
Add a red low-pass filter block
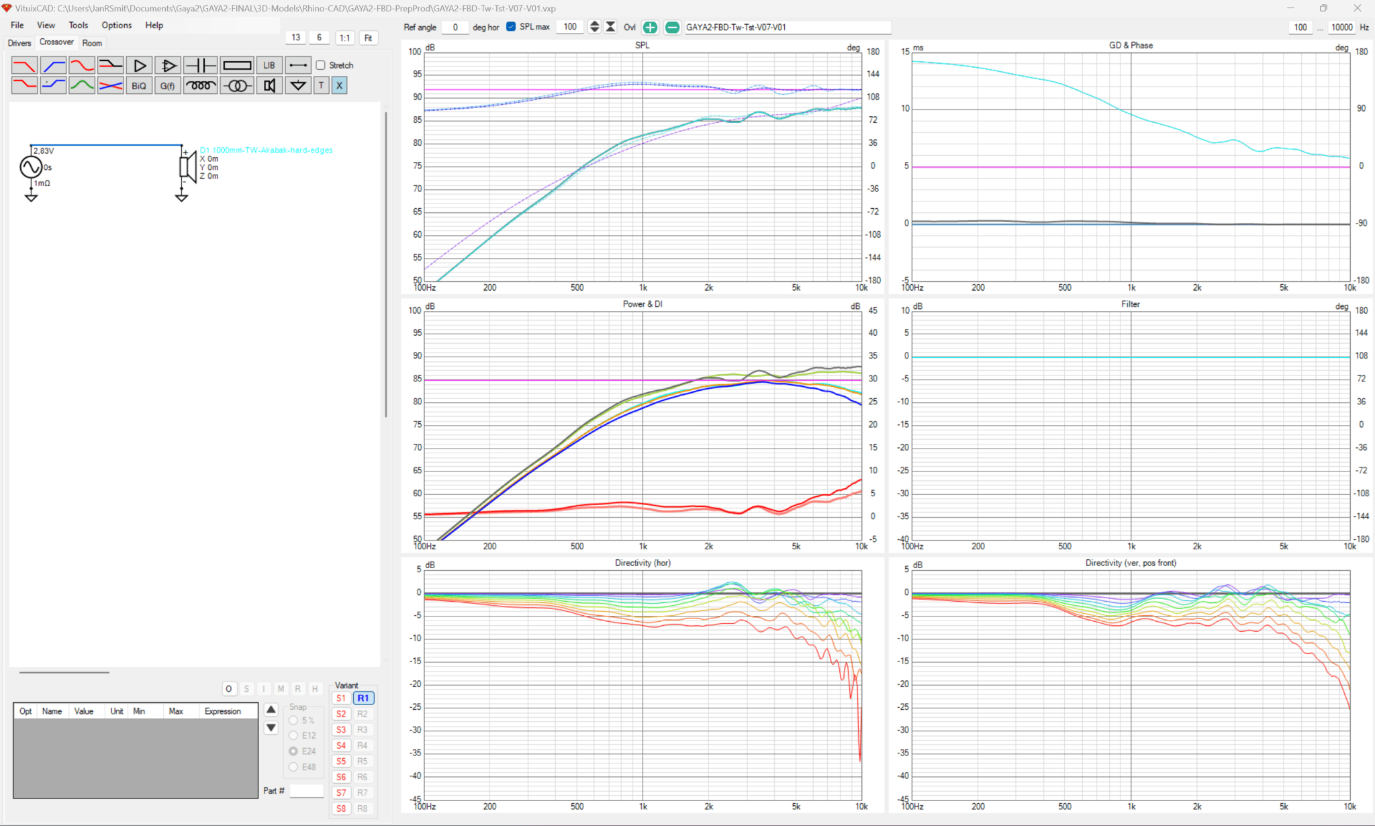pyautogui.click(x=25, y=65)
